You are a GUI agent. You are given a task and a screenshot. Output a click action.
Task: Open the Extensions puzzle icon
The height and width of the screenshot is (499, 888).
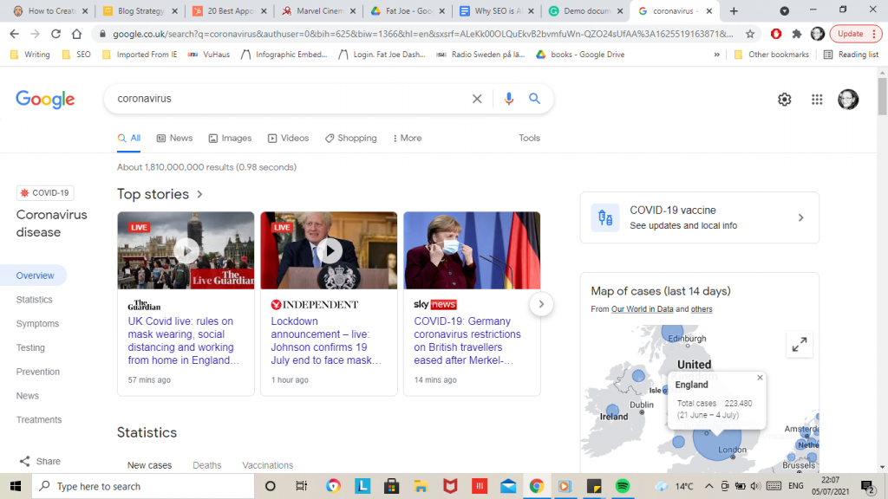point(797,34)
